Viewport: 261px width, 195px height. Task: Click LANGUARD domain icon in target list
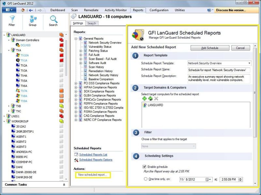click(145, 105)
